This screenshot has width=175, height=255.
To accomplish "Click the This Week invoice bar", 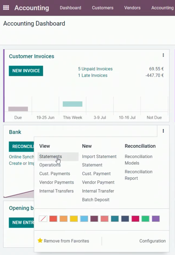I will 72,104.
